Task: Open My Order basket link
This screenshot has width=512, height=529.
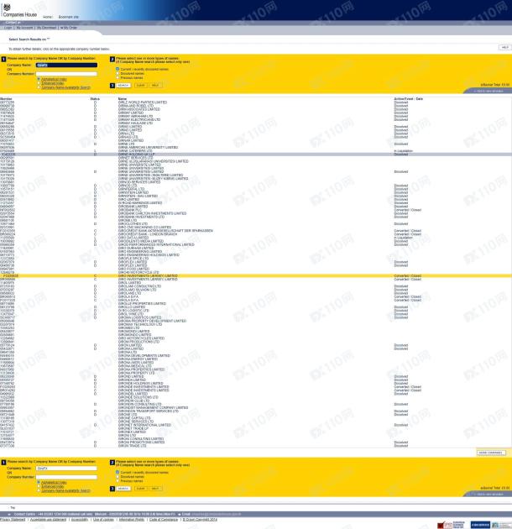Action: click(x=69, y=28)
